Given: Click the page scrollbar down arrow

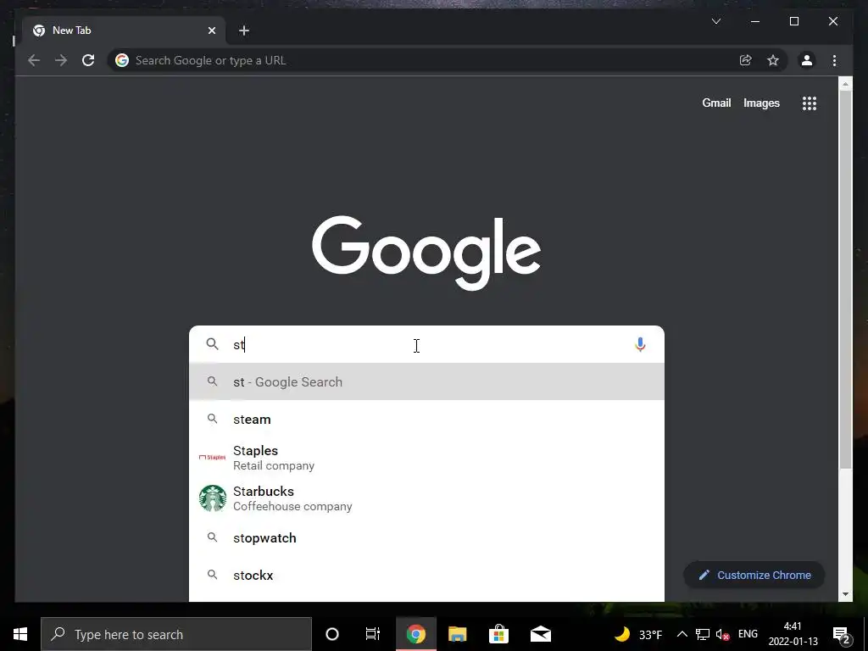Looking at the screenshot, I should click(x=845, y=594).
